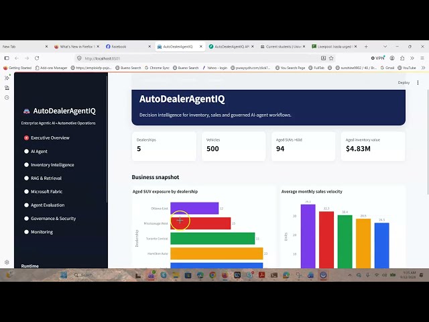Screen dimensions: 429x322
Task: Open the Chrome Sync bookmark
Action: click(x=157, y=68)
